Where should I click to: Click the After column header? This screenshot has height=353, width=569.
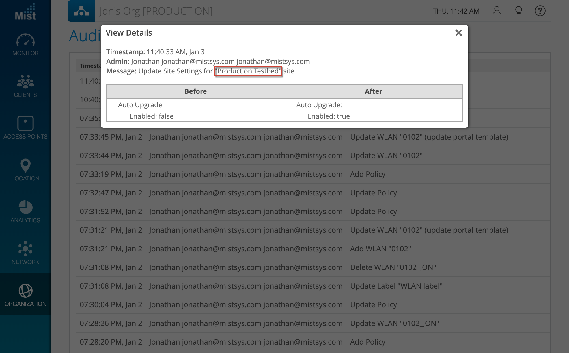point(373,91)
